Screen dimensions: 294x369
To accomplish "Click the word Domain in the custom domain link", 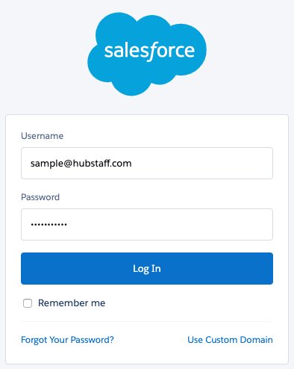I will tap(257, 340).
